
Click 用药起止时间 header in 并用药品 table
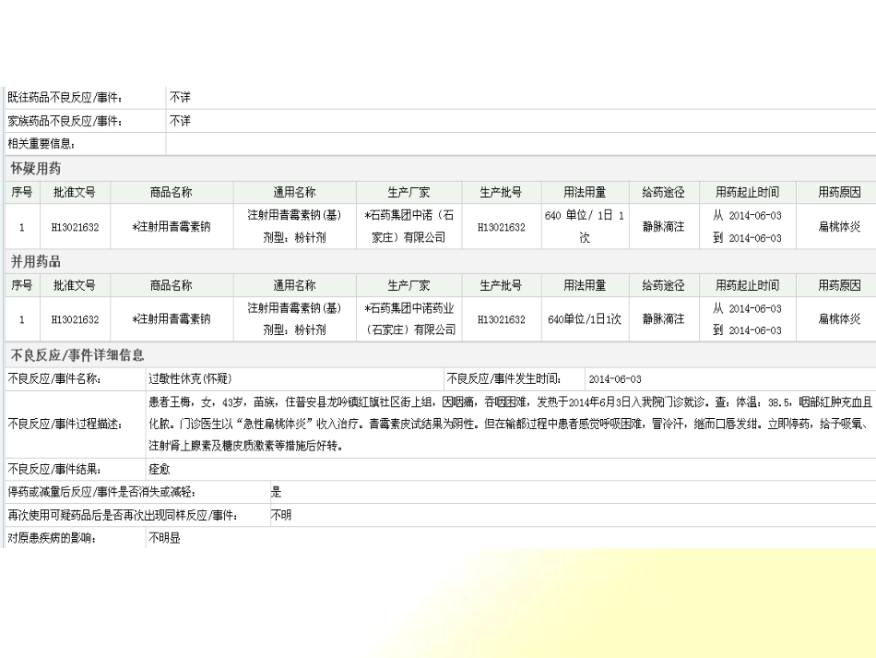(x=748, y=285)
